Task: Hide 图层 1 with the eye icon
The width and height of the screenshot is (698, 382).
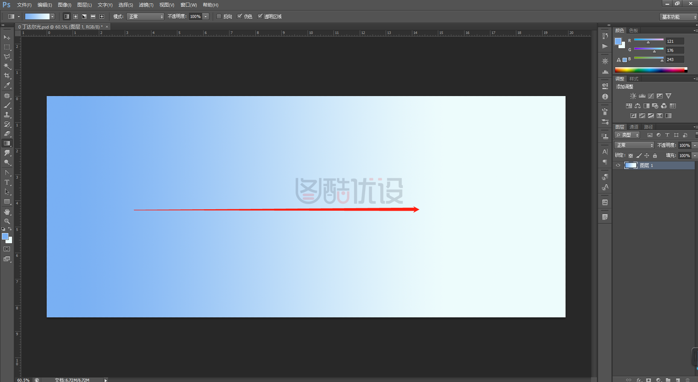Action: click(618, 165)
